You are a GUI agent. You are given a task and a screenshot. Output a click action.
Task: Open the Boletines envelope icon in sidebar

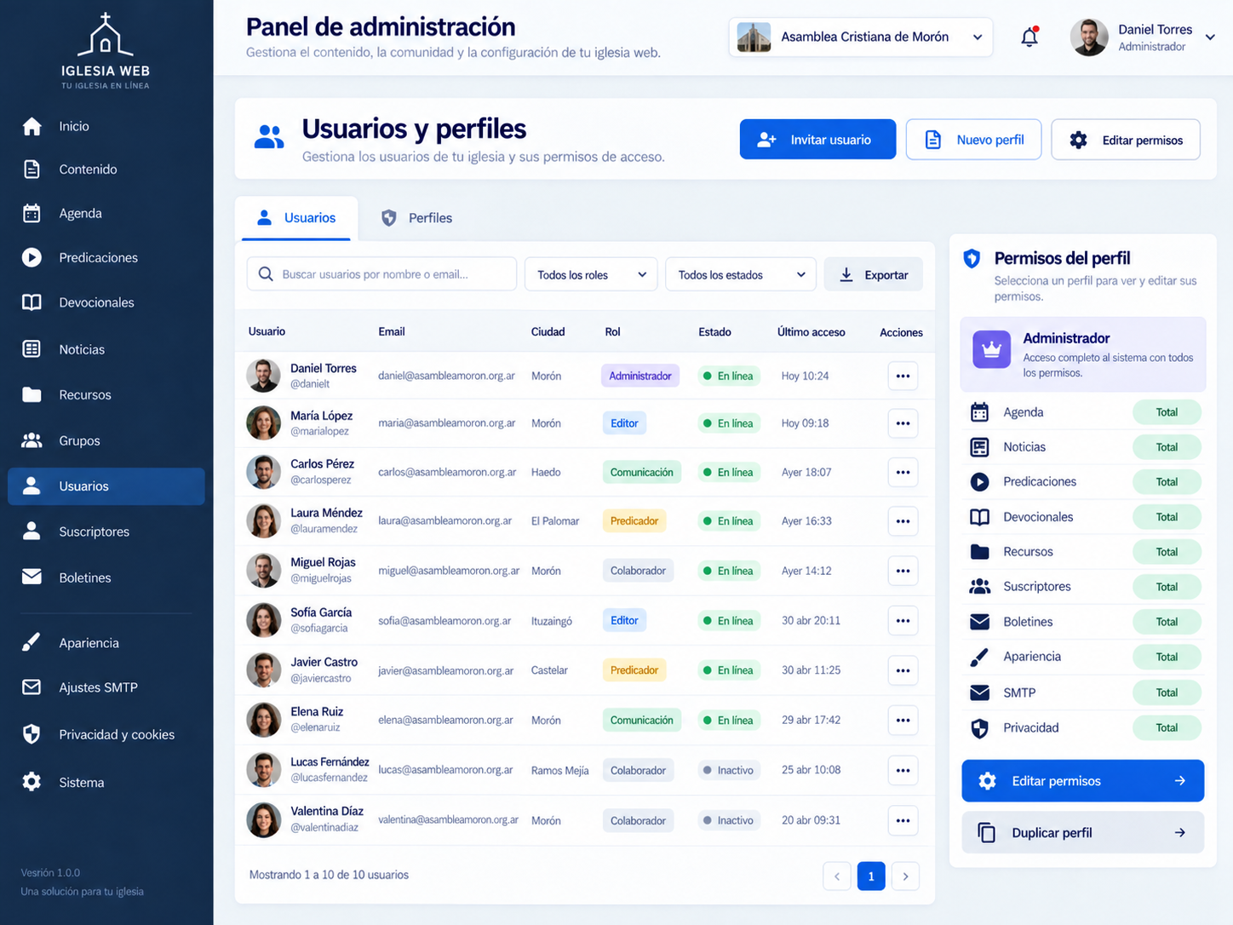click(32, 577)
